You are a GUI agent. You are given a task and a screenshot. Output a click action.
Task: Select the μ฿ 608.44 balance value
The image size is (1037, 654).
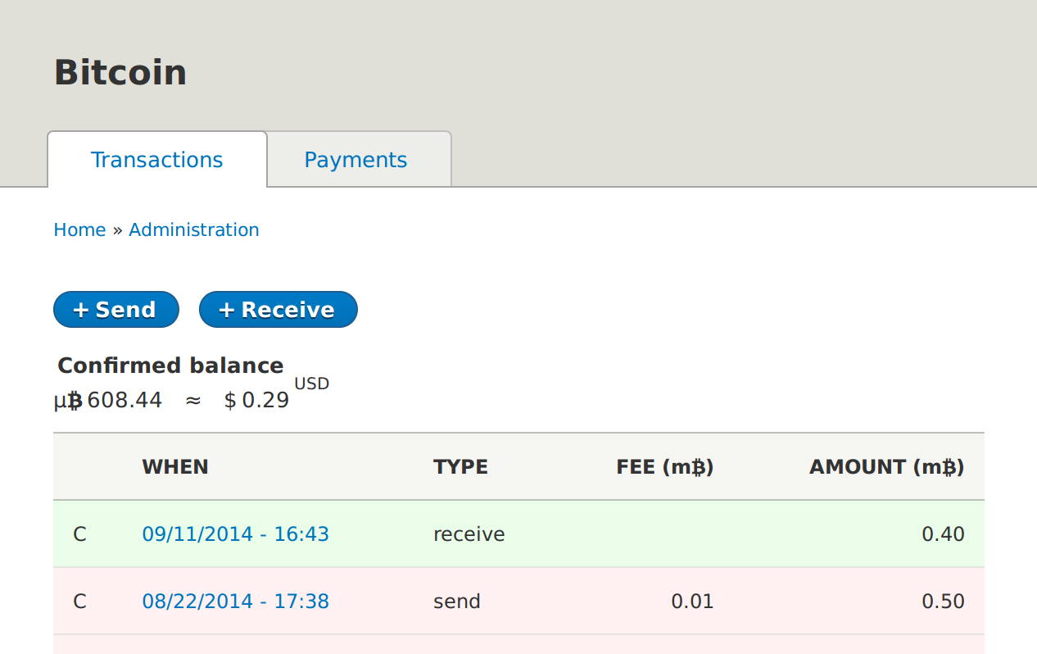pos(108,401)
